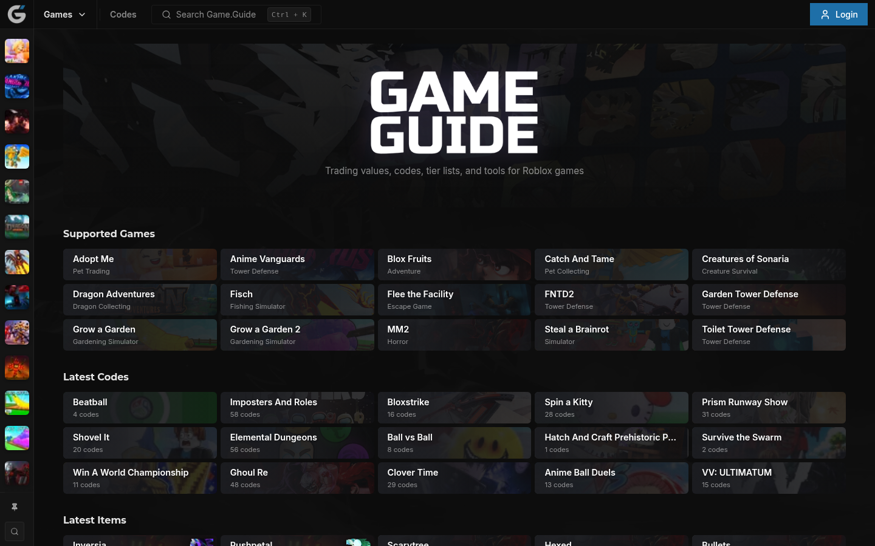
Task: Open Garden Tower Defense red flower sidebar icon
Action: (17, 368)
